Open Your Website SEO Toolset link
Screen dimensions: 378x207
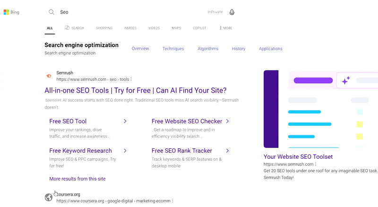[x=298, y=156]
